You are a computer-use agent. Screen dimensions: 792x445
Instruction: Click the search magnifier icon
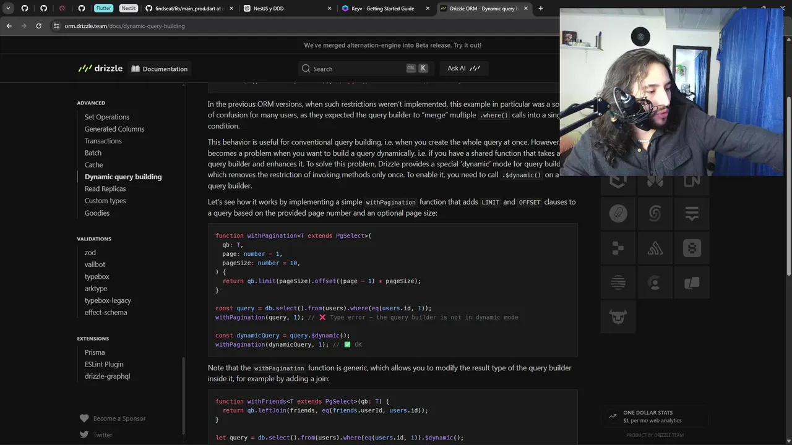point(306,69)
